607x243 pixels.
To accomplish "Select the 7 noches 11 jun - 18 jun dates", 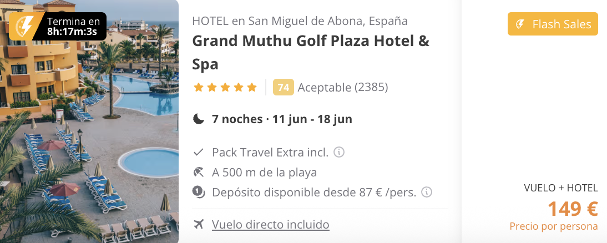I will 282,119.
